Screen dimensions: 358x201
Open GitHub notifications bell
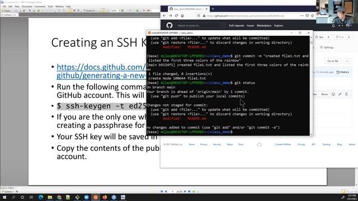(x=333, y=26)
